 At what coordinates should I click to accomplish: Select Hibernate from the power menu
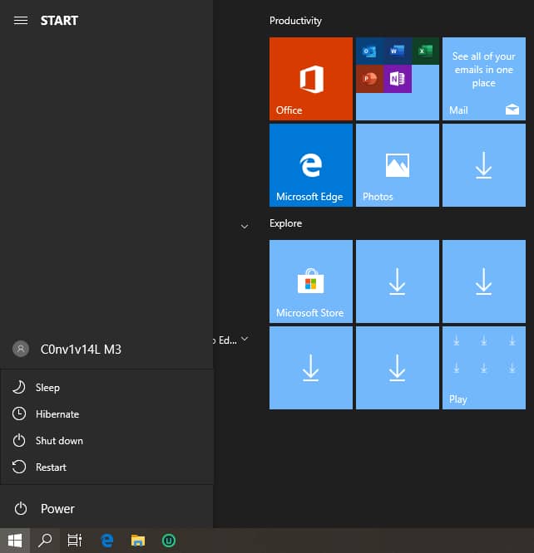(107, 414)
